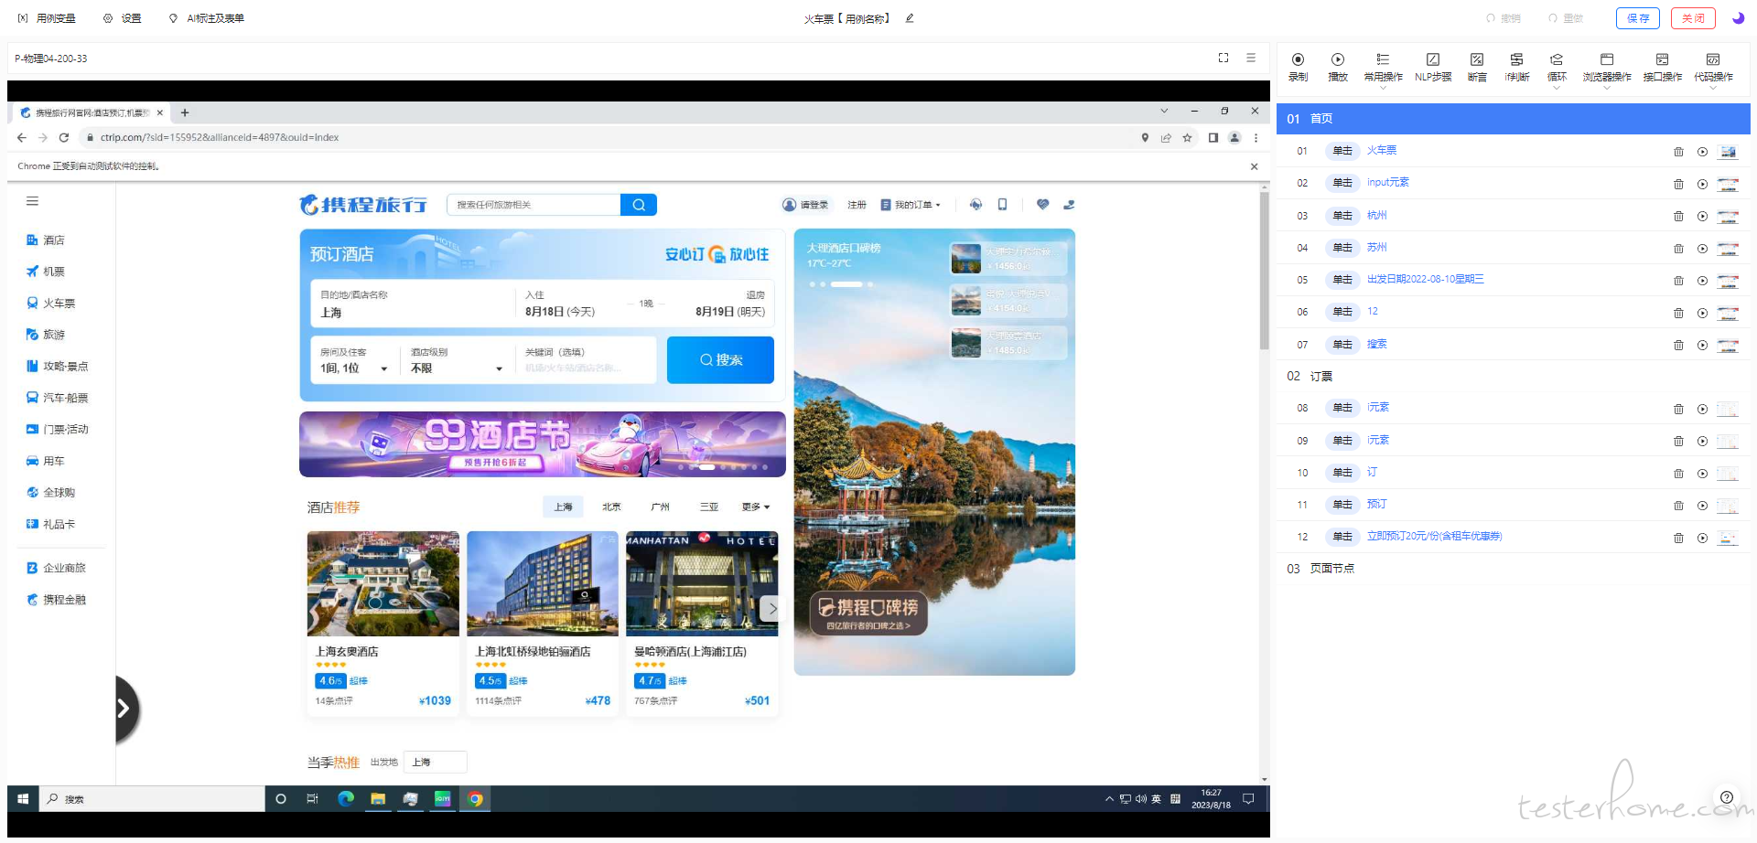
Task: Open the device panel hamburger menu
Action: click(1251, 58)
